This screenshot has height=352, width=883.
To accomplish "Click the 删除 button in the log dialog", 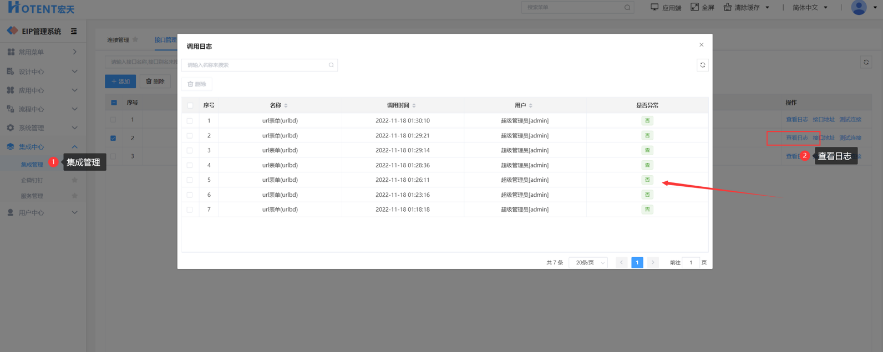I will pos(197,84).
